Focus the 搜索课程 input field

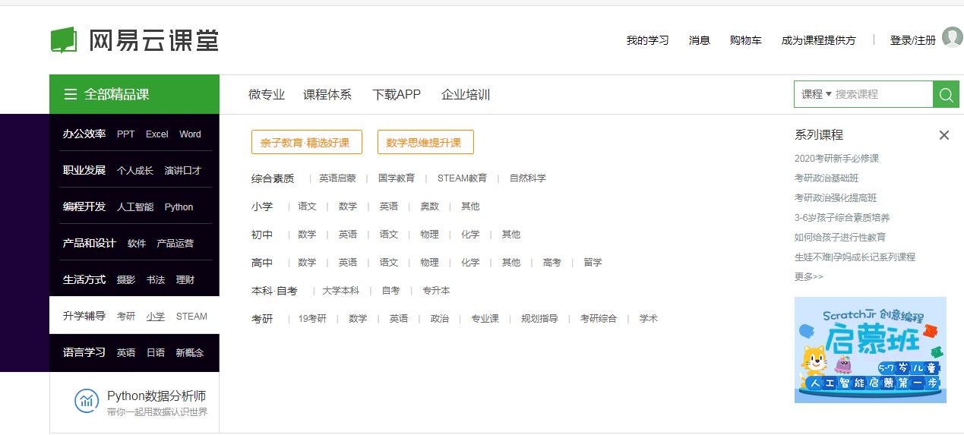881,94
